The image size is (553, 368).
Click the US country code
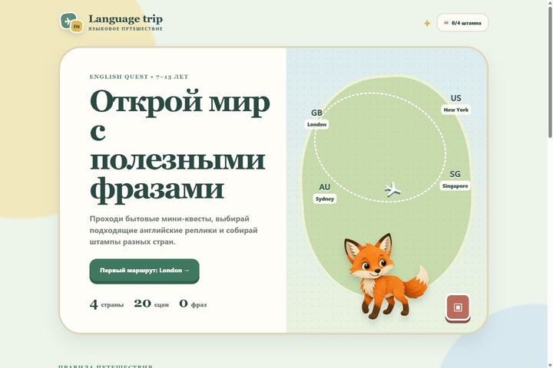[x=456, y=98]
